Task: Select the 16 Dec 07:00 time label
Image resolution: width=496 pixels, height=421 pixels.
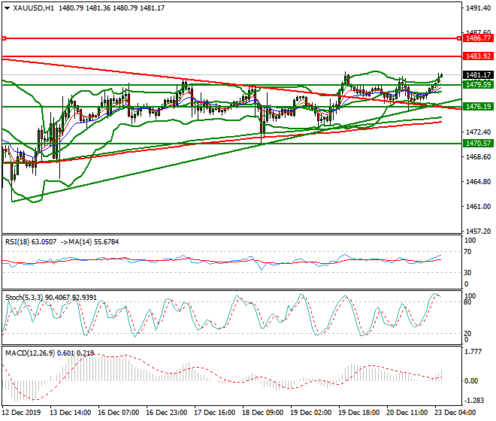Action: (119, 413)
